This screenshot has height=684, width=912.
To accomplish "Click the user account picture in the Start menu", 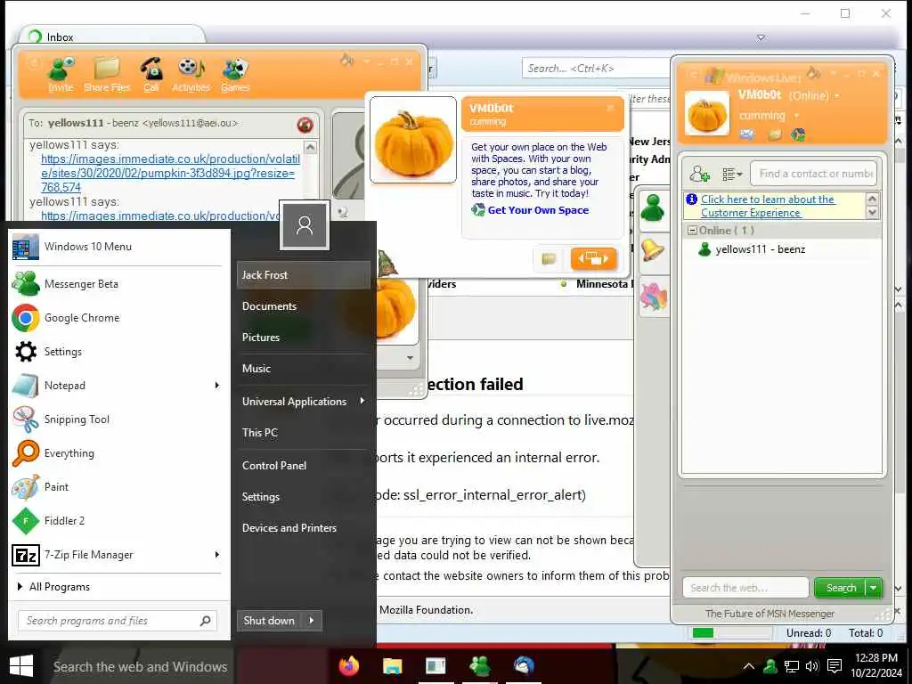I will [305, 225].
